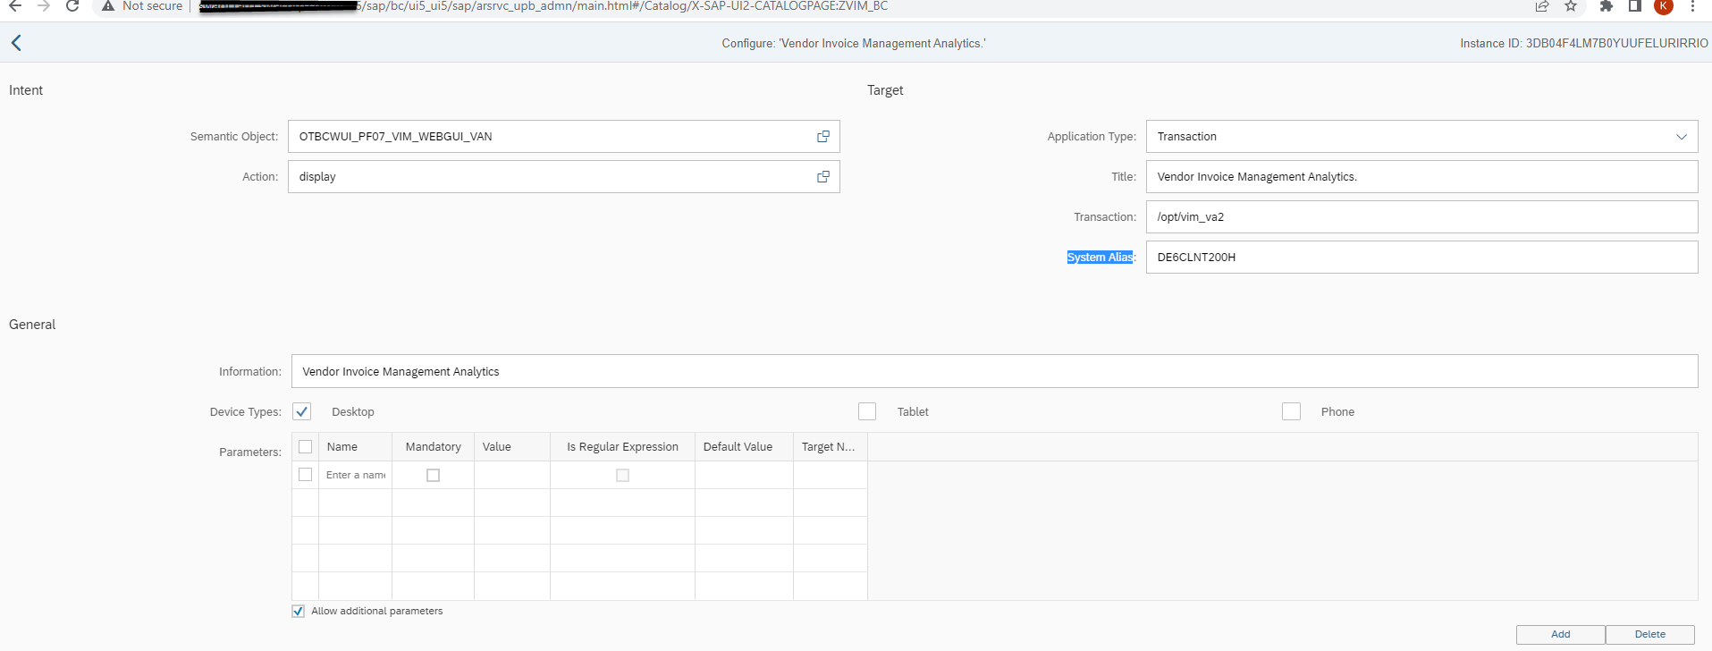Open the share page icon
This screenshot has width=1712, height=651.
1542,6
